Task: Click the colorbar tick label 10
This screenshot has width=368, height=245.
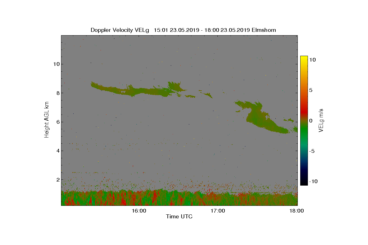Action: coord(312,60)
